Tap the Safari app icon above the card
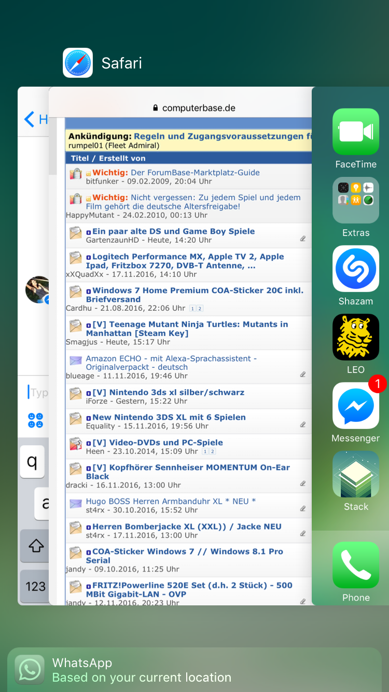Viewport: 389px width, 692px height. (78, 63)
